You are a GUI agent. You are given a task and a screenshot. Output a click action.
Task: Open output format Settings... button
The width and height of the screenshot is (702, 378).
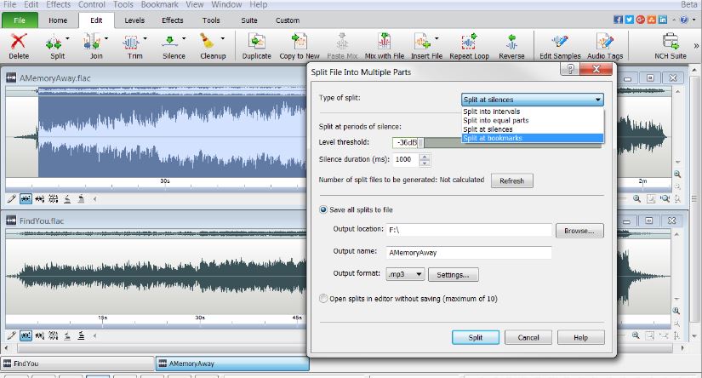453,274
